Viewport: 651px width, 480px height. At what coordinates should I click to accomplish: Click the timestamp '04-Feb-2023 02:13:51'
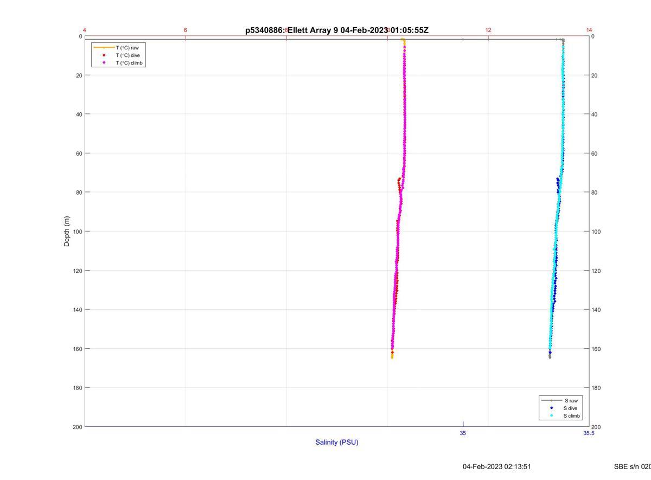point(497,466)
